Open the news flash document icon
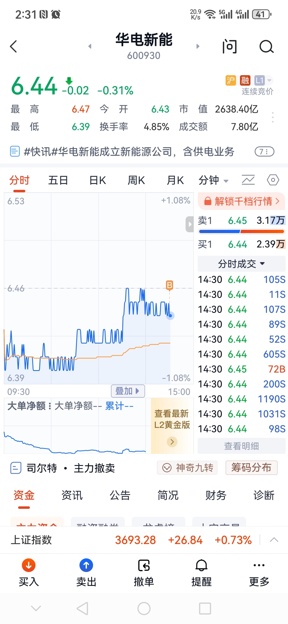 click(x=15, y=151)
